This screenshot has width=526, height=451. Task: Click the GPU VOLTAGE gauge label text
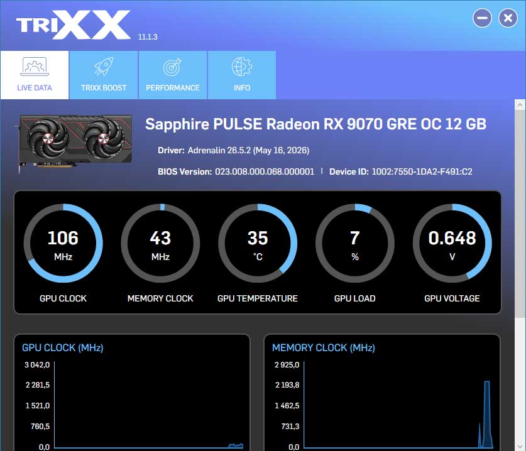[452, 298]
